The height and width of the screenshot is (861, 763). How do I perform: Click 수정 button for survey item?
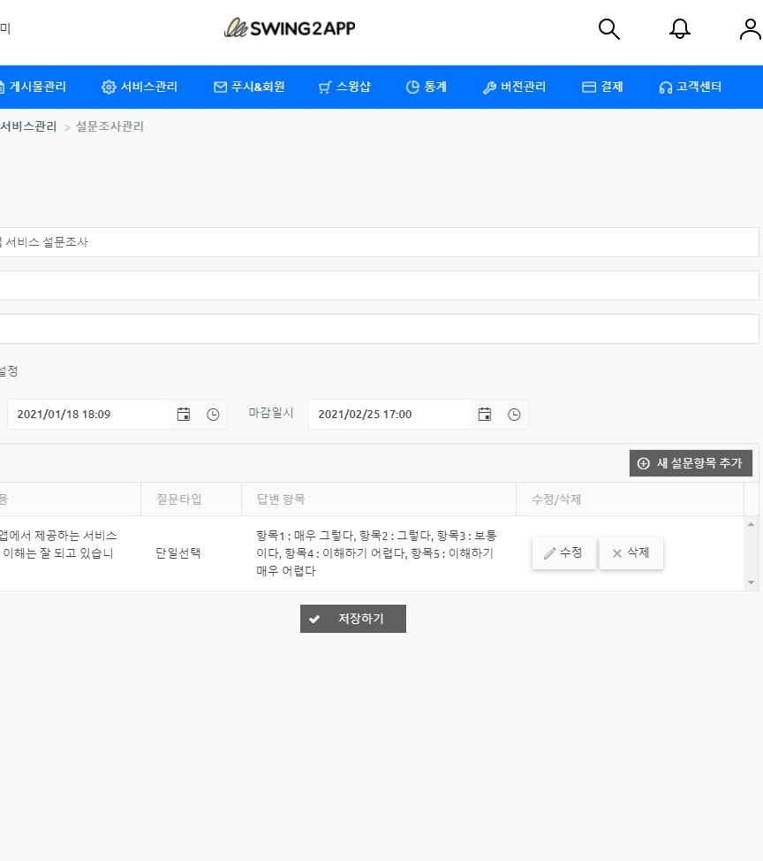pos(563,552)
